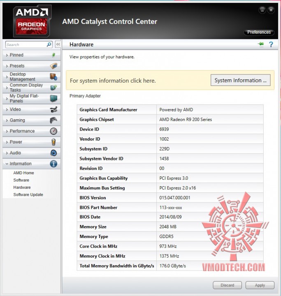Select Hardware under Information
The image size is (281, 296).
[x=22, y=187]
